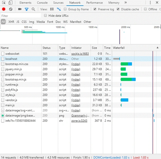This screenshot has width=161, height=159.
Task: Toggle the filter funnel icon
Action: point(27,9)
